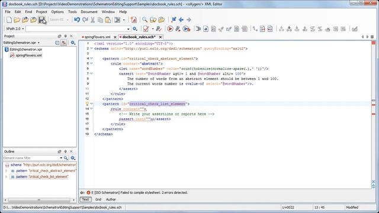
Task: Collapse the fold on line 7 assert element
Action: (x=91, y=73)
